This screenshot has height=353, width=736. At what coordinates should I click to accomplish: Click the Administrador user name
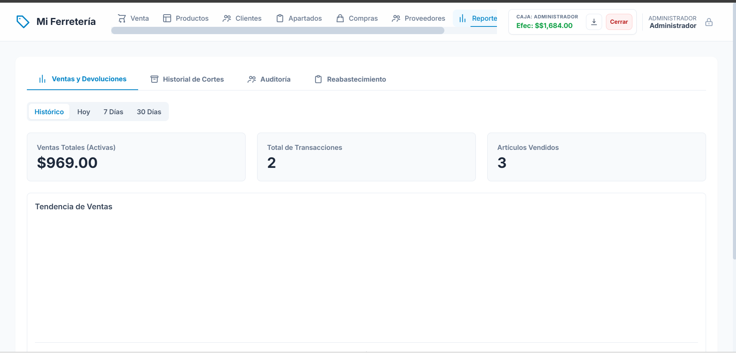coord(673,26)
